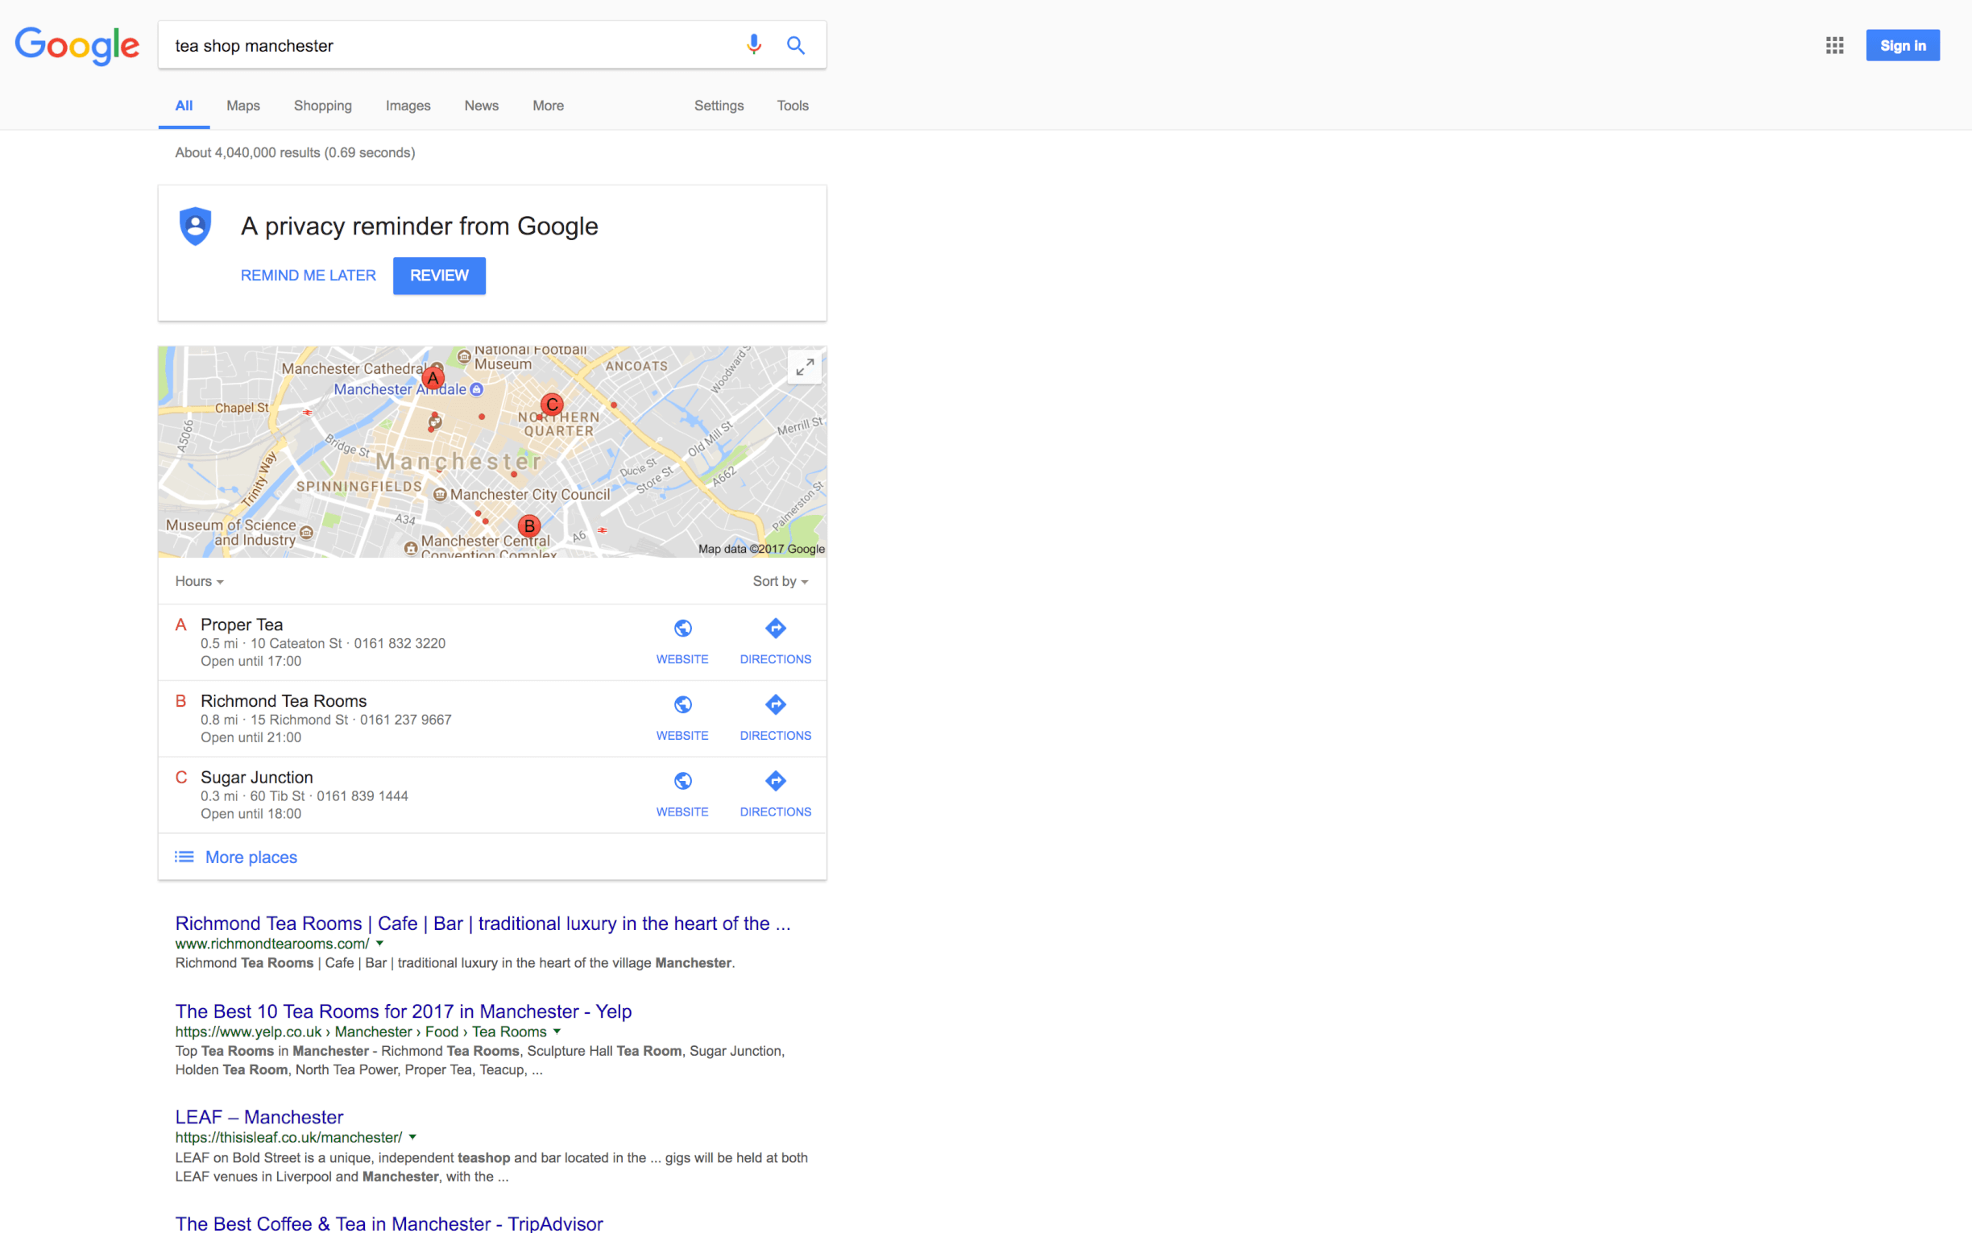1972x1233 pixels.
Task: Open Proper Tea website globe icon
Action: 683,628
